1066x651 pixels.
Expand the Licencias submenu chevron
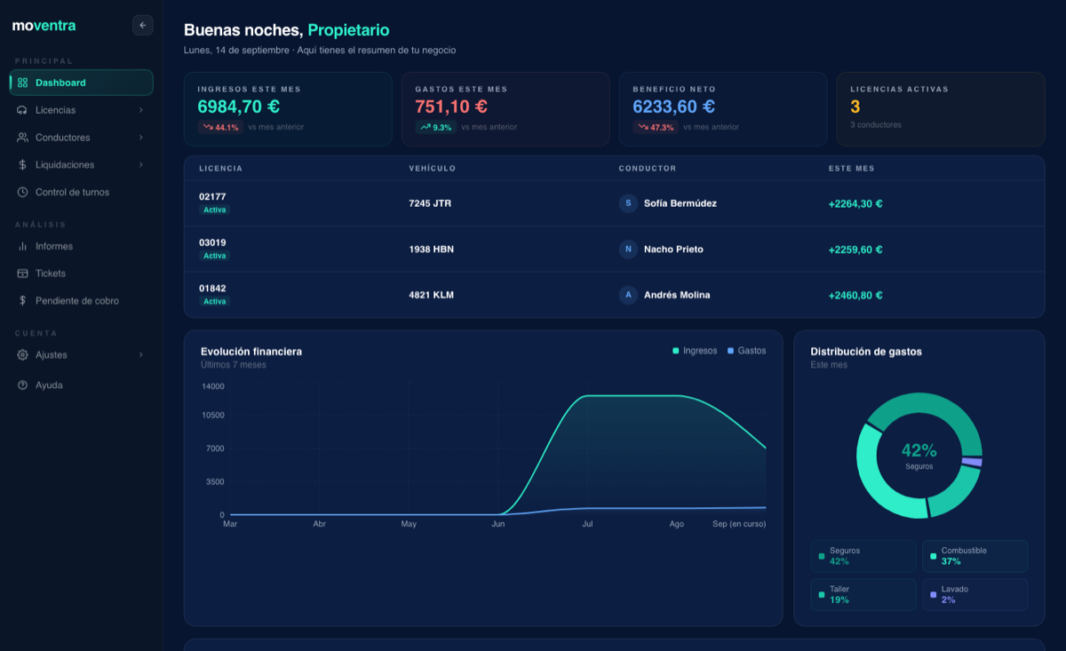[x=141, y=110]
